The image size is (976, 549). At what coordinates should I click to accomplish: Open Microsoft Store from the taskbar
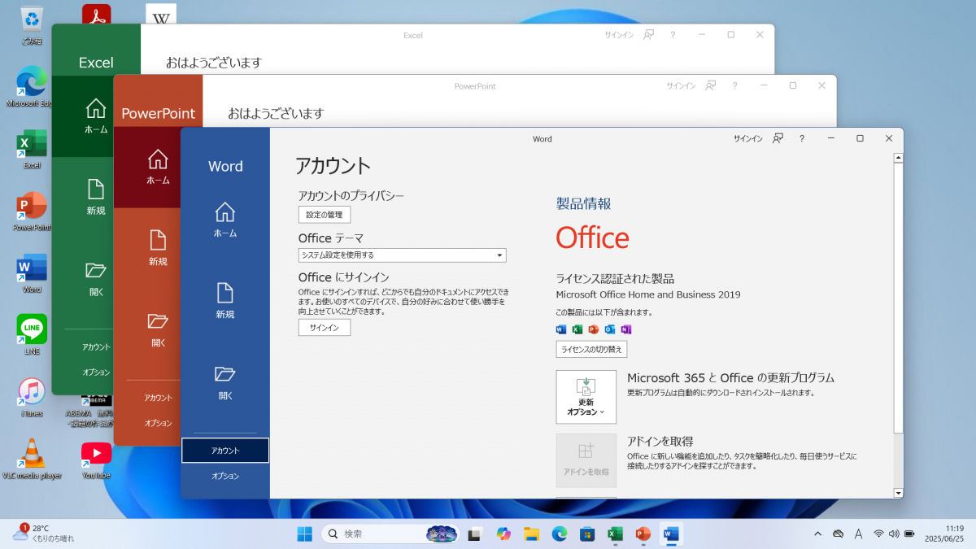[x=586, y=534]
